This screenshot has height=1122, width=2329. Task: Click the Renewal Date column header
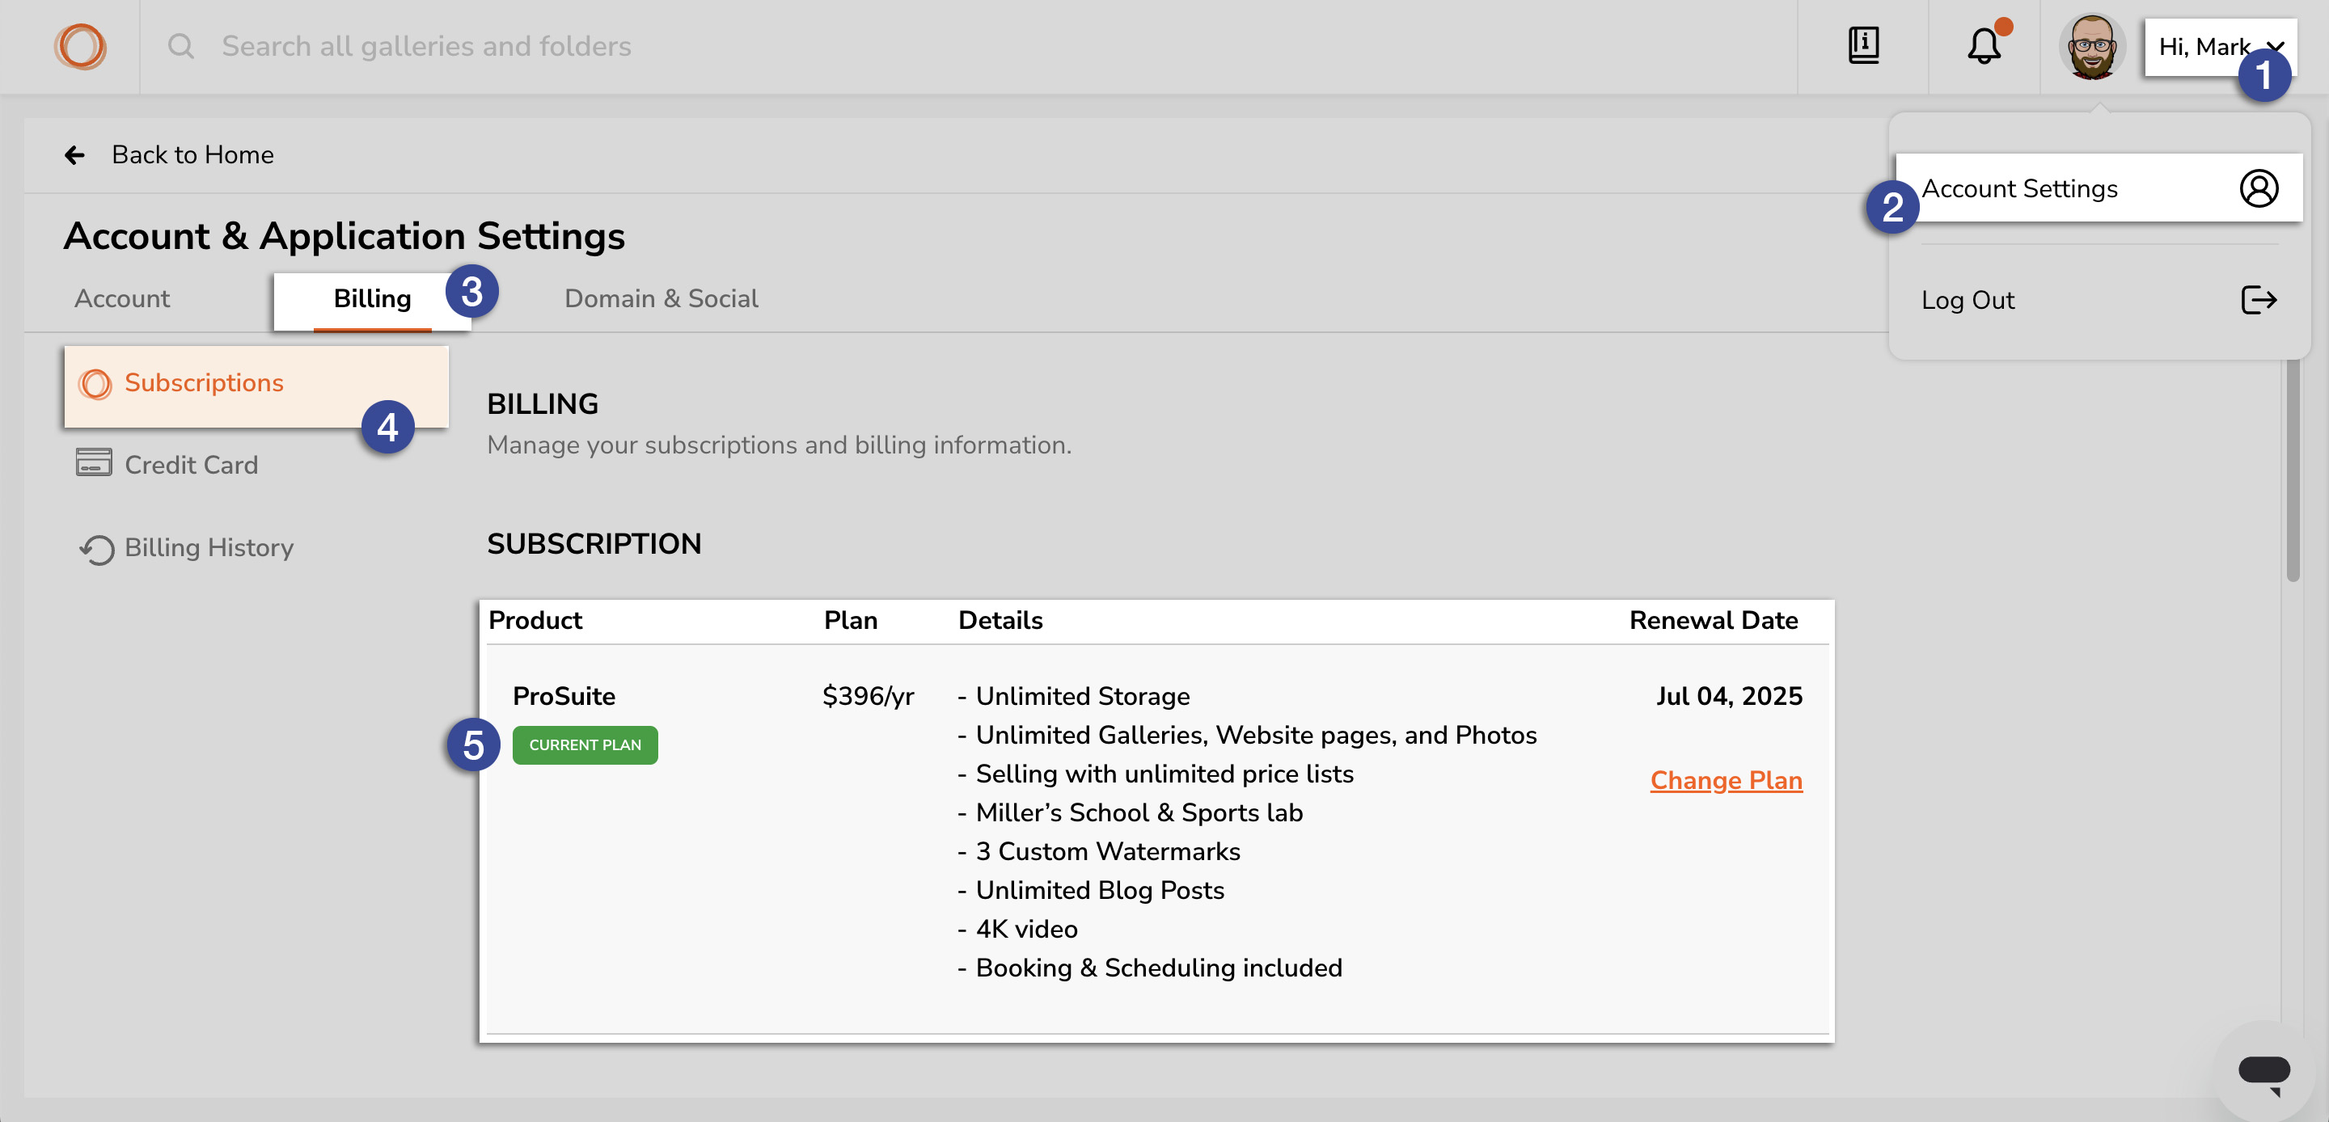(1714, 620)
